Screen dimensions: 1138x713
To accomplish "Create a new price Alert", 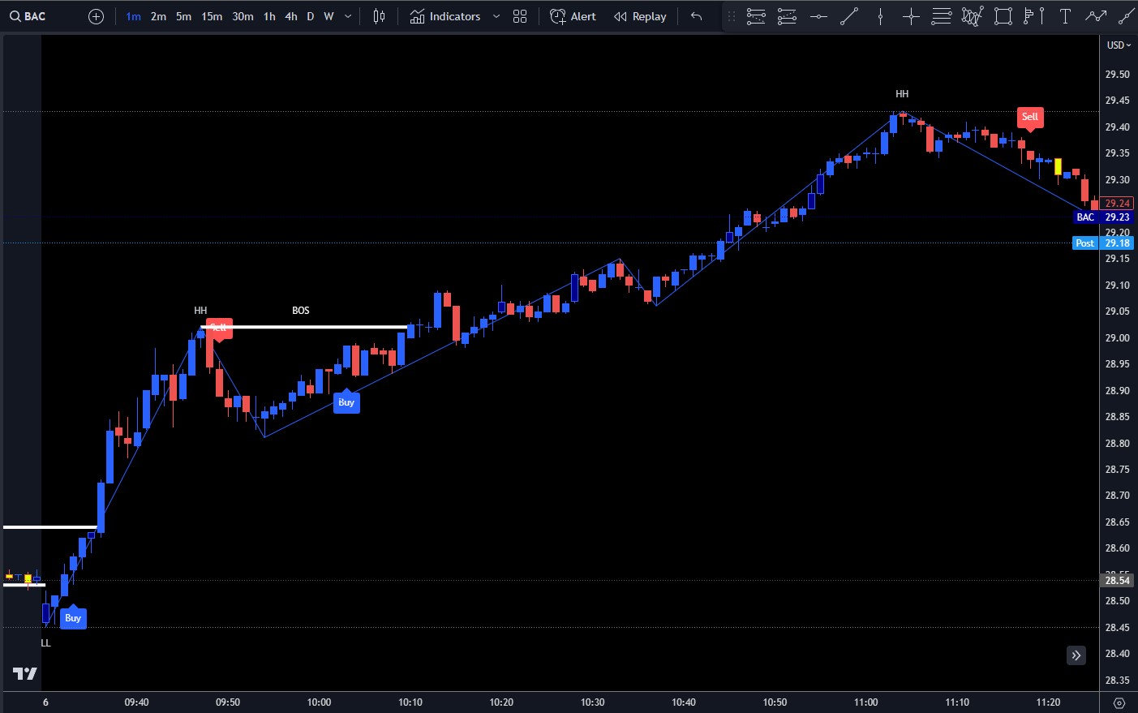I will [x=573, y=16].
